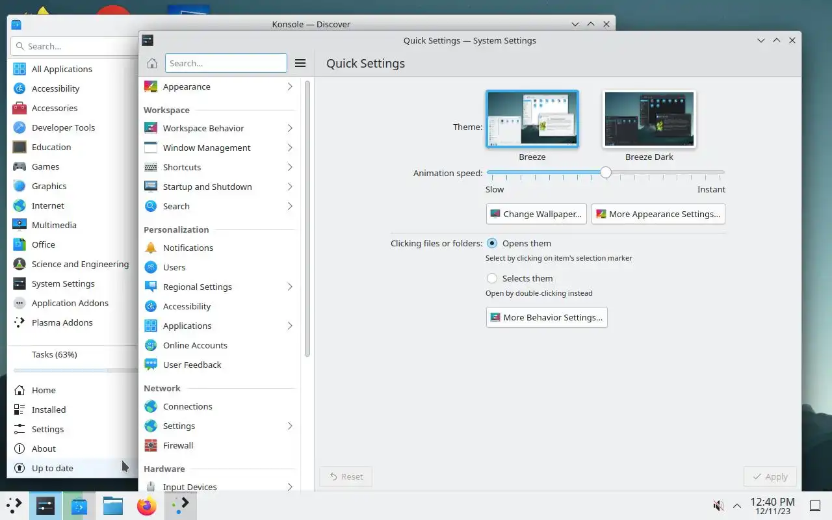Click the Games controller icon in Discover
Screen dimensions: 832x520
pos(19,166)
